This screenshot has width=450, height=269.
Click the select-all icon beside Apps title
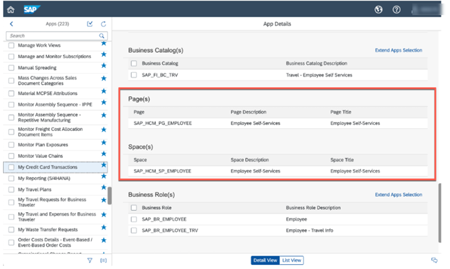point(90,24)
